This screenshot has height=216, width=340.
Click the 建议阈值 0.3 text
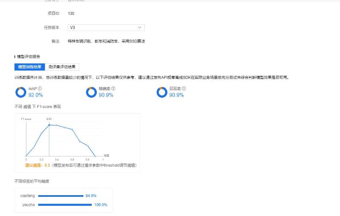[x=37, y=165]
